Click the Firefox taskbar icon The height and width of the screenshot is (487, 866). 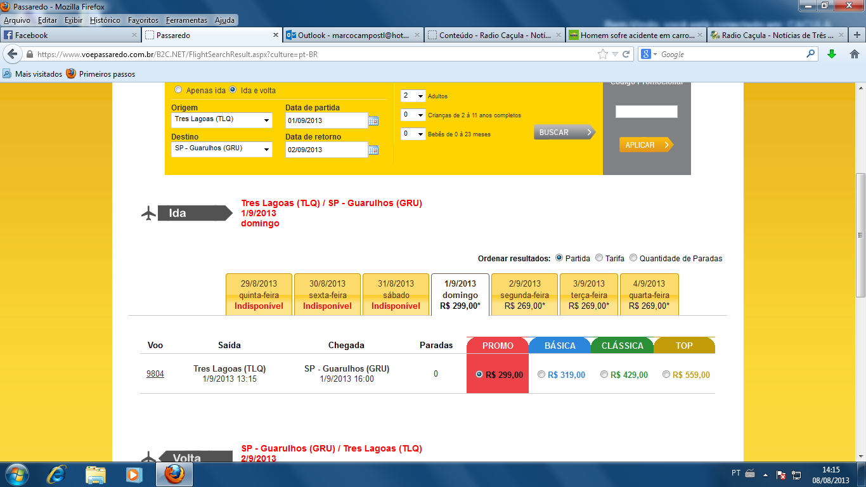174,474
